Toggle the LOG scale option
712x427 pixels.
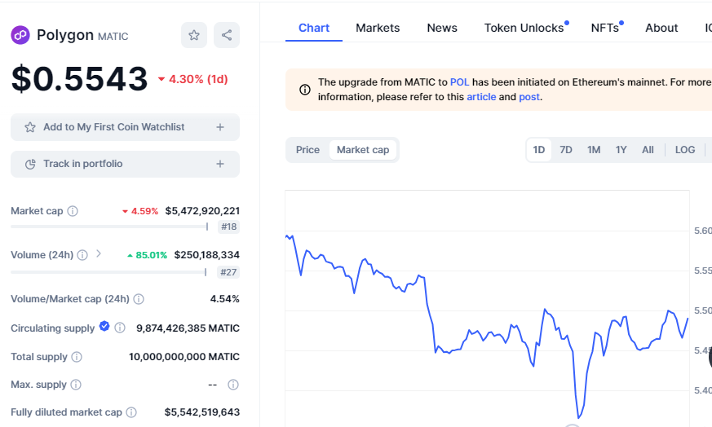click(685, 150)
